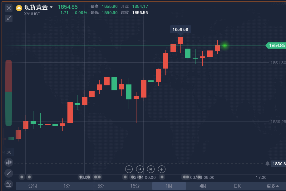Switch to the 分时 timeframe tab
The height and width of the screenshot is (191, 286).
pyautogui.click(x=33, y=186)
